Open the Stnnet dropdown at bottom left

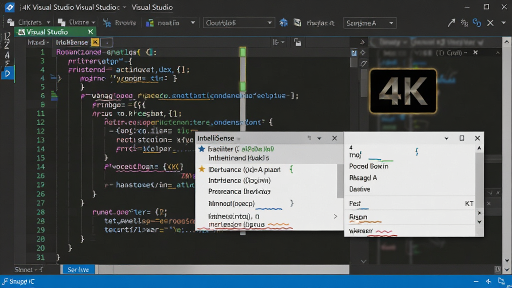[x=28, y=269]
